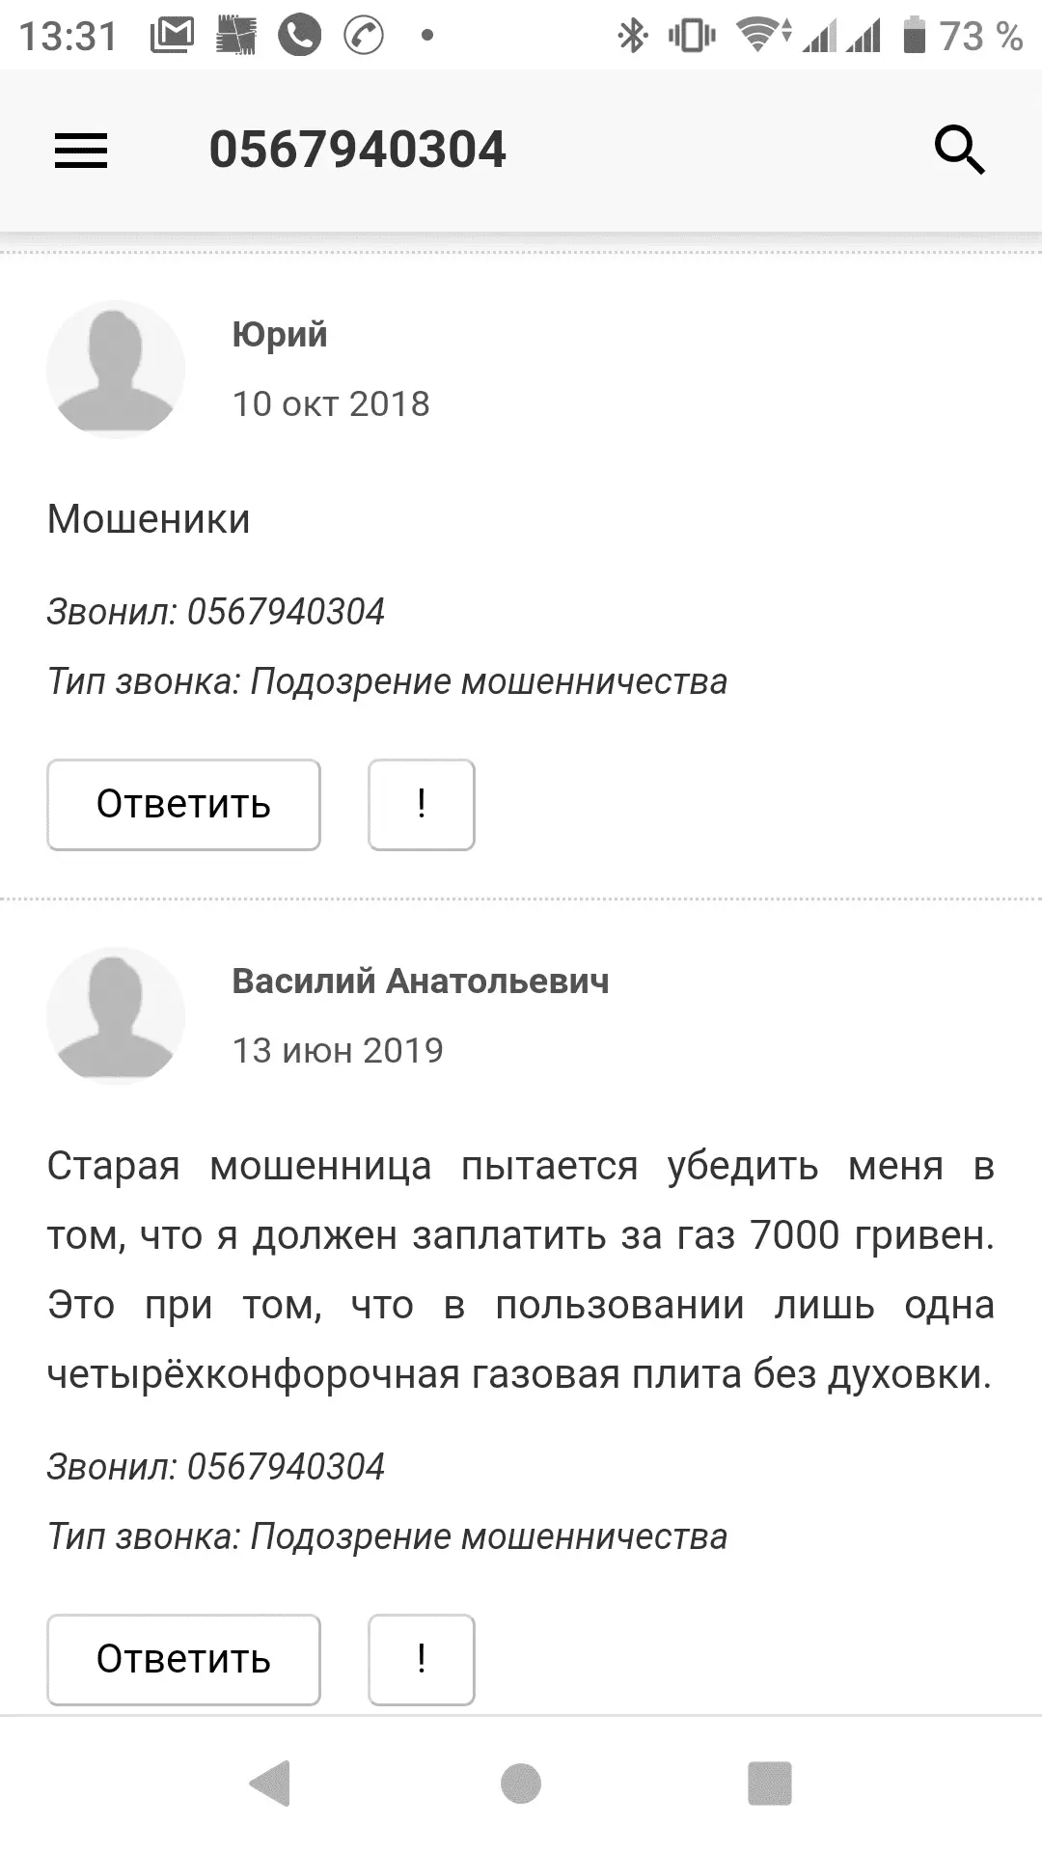Tap the phone call notification icon
1042x1853 pixels.
click(x=300, y=37)
